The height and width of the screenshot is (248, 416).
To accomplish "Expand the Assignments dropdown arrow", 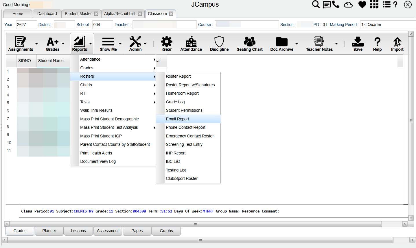I will pos(36,44).
